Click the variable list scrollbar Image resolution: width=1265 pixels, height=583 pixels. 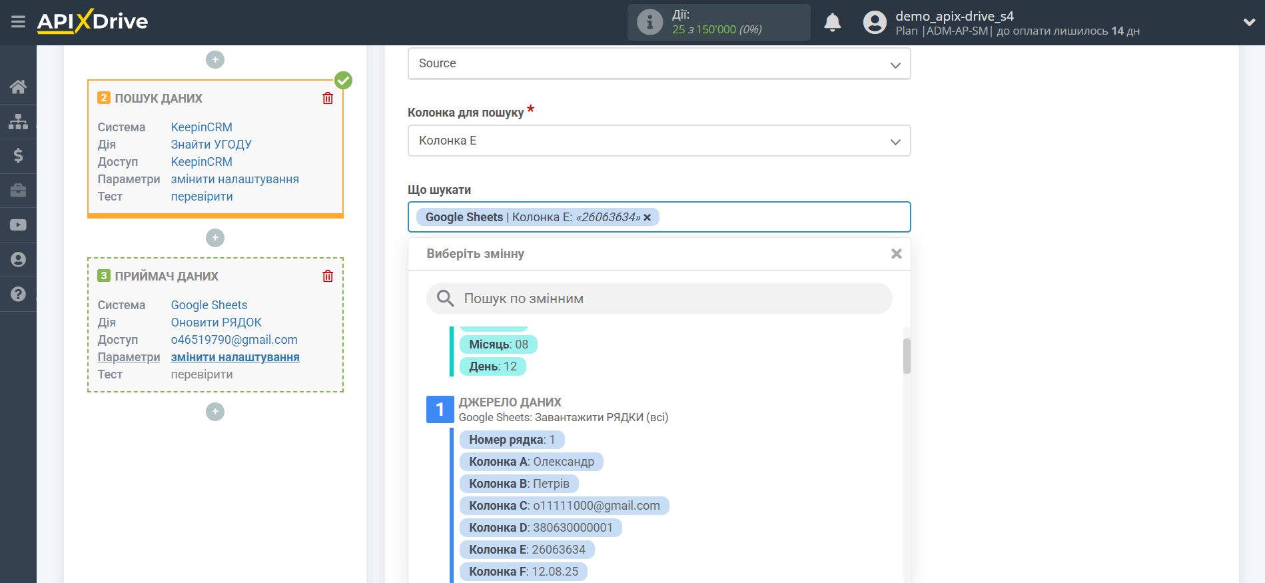click(907, 356)
